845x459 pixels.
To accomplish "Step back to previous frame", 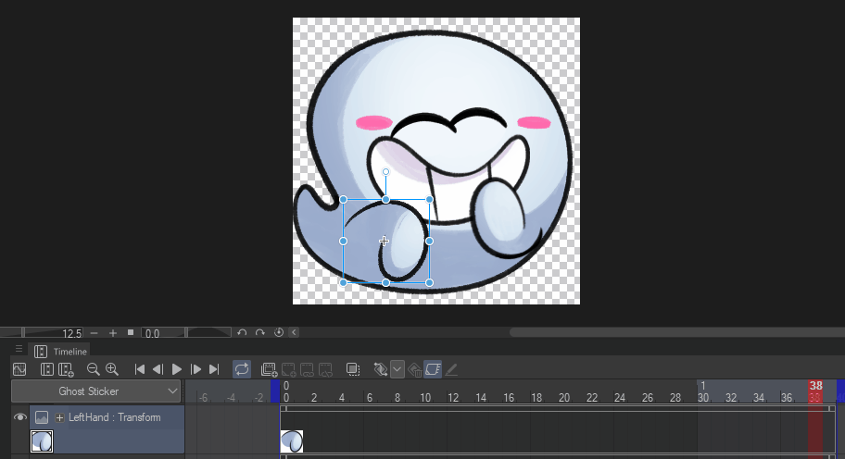I will point(158,369).
